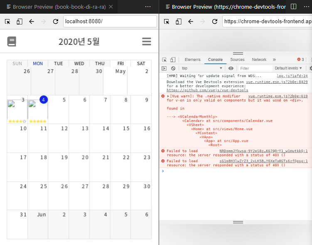Click the book logo icon in app header
Viewport: 312px width, 245px height.
(12, 41)
